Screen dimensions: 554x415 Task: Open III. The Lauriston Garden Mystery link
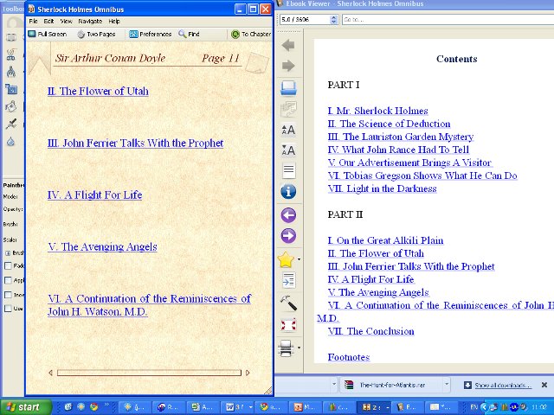(400, 137)
